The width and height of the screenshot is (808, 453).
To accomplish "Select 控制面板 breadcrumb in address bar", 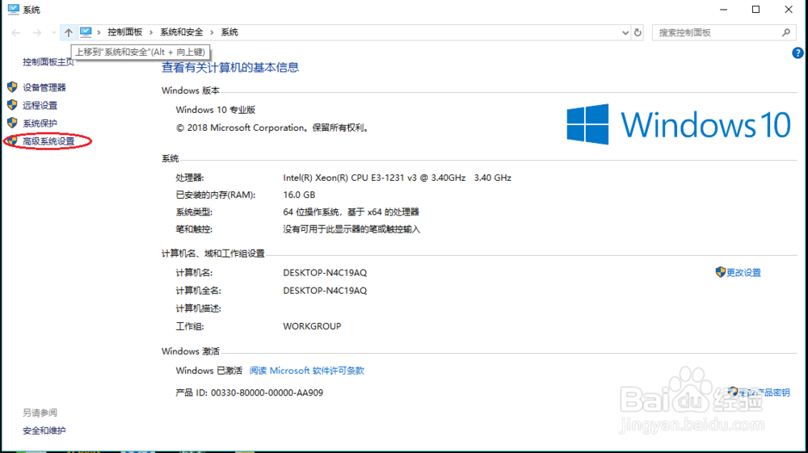I will (124, 32).
